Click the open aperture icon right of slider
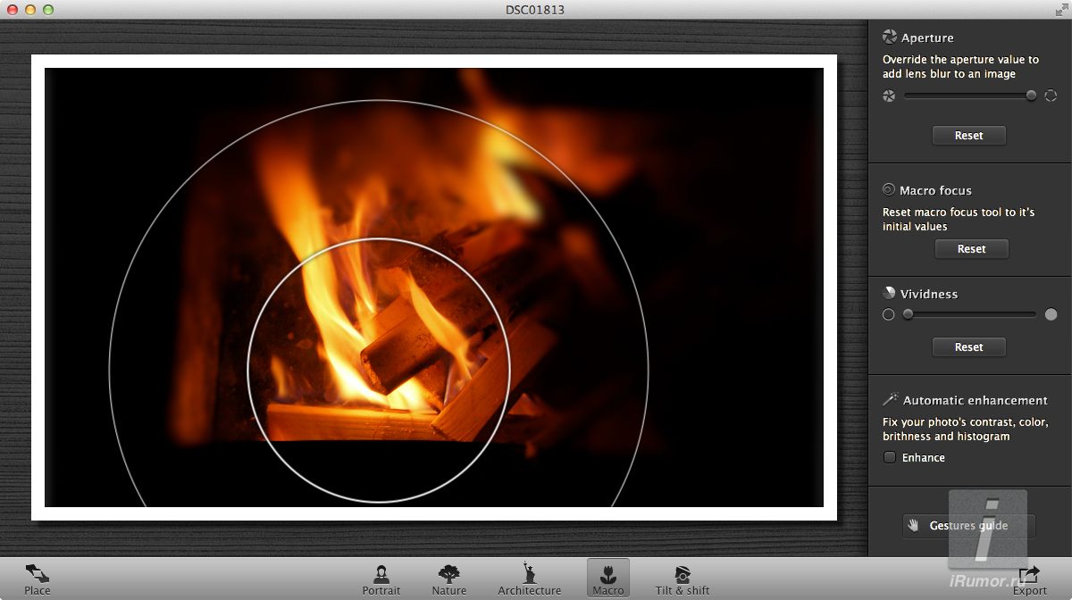This screenshot has width=1072, height=600. tap(1051, 96)
